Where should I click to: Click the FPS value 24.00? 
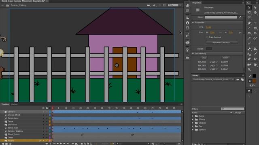208,27
